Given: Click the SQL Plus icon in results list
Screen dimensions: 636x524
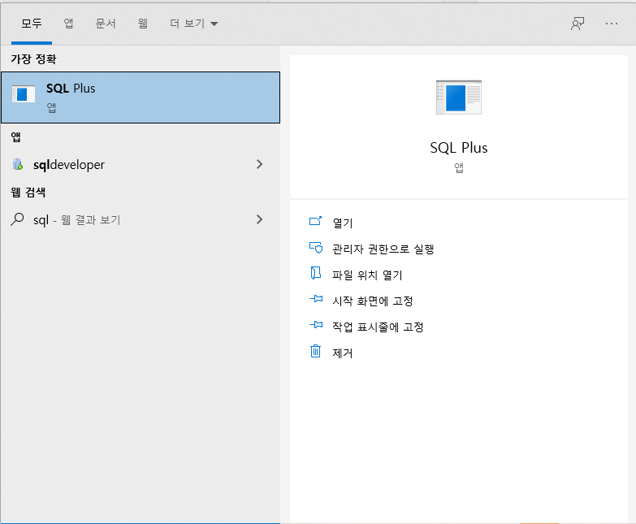Looking at the screenshot, I should (23, 93).
